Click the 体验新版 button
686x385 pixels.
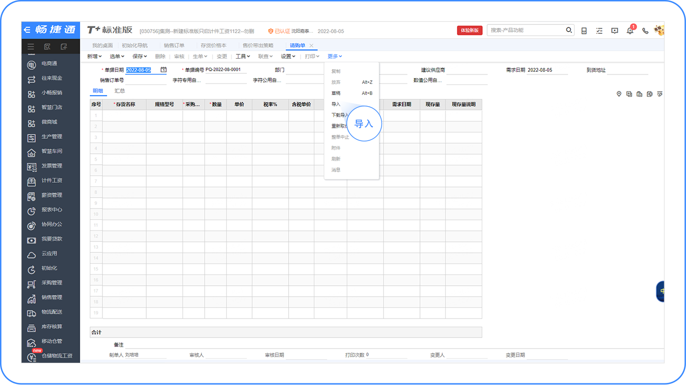click(470, 31)
